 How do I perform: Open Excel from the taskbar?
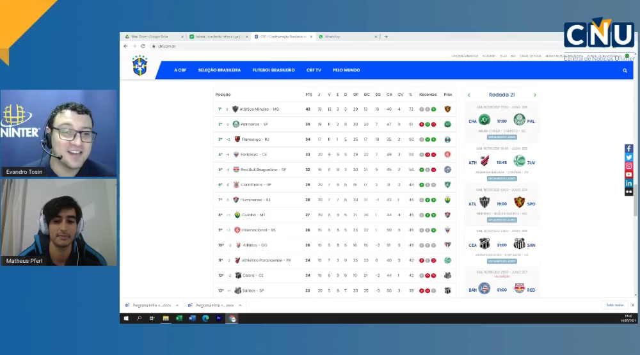coord(179,318)
